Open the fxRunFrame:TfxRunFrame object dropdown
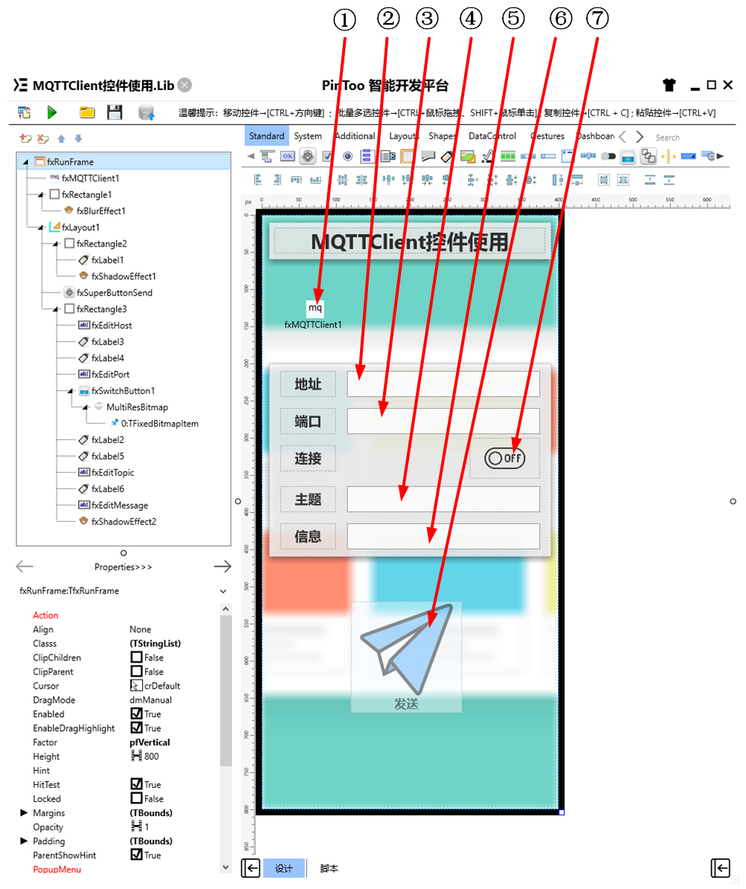This screenshot has height=889, width=746. click(x=223, y=590)
